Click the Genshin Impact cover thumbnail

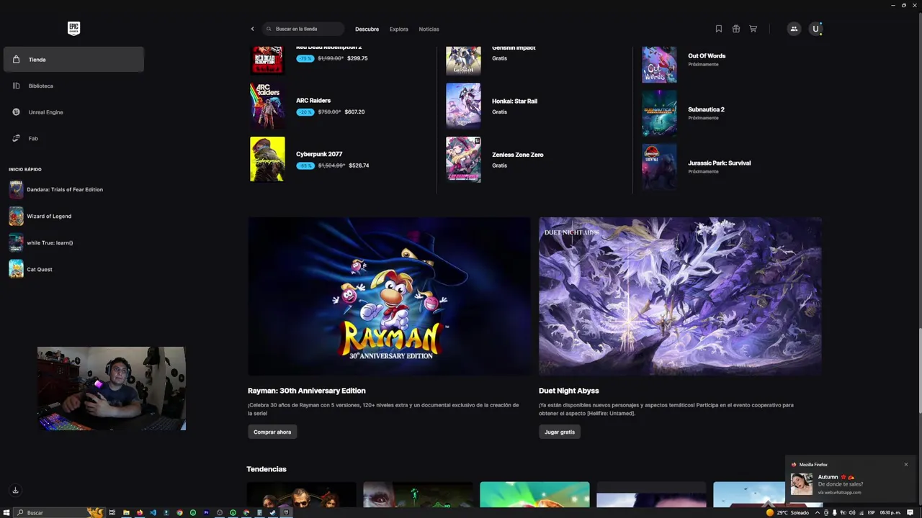463,61
